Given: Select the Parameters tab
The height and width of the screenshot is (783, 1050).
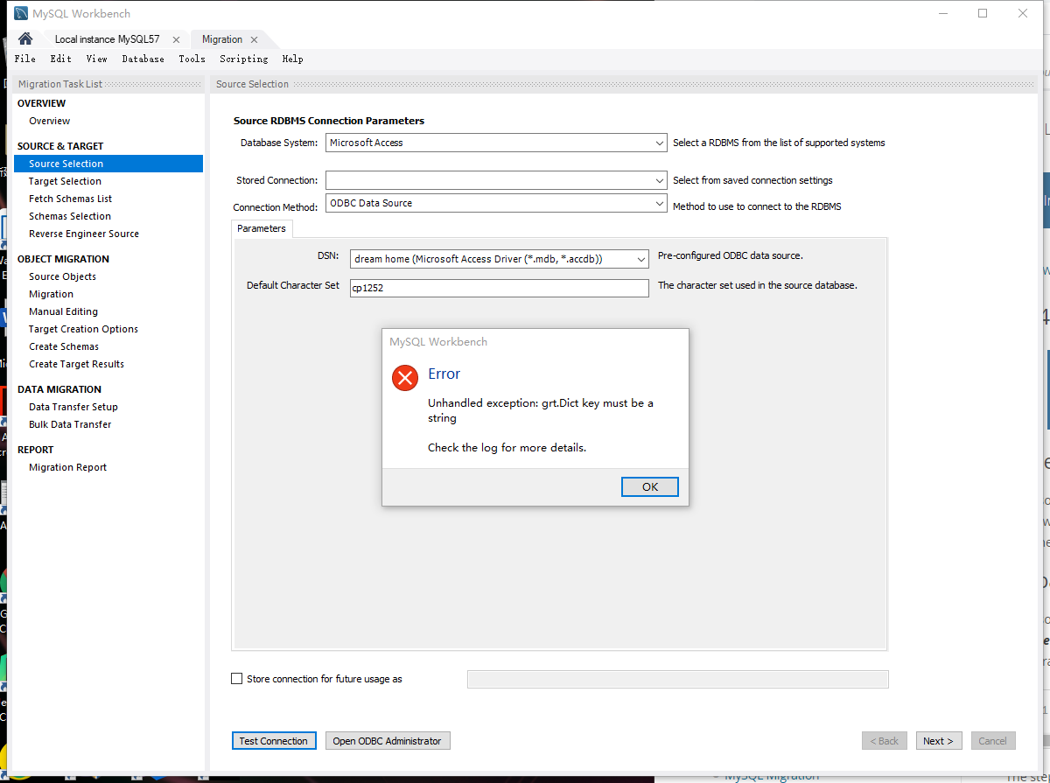Looking at the screenshot, I should (x=261, y=227).
